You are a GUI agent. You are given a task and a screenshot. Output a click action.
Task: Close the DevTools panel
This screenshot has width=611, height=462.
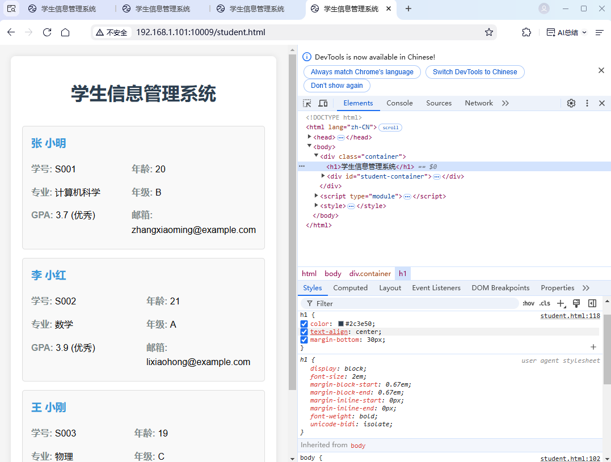(602, 103)
